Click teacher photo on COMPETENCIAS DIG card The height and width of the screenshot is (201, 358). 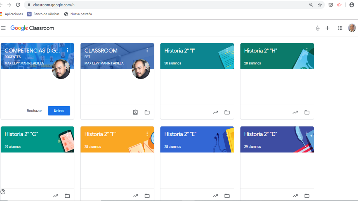61,69
